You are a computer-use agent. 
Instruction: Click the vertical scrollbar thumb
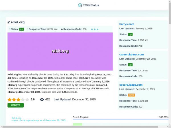[170, 13]
